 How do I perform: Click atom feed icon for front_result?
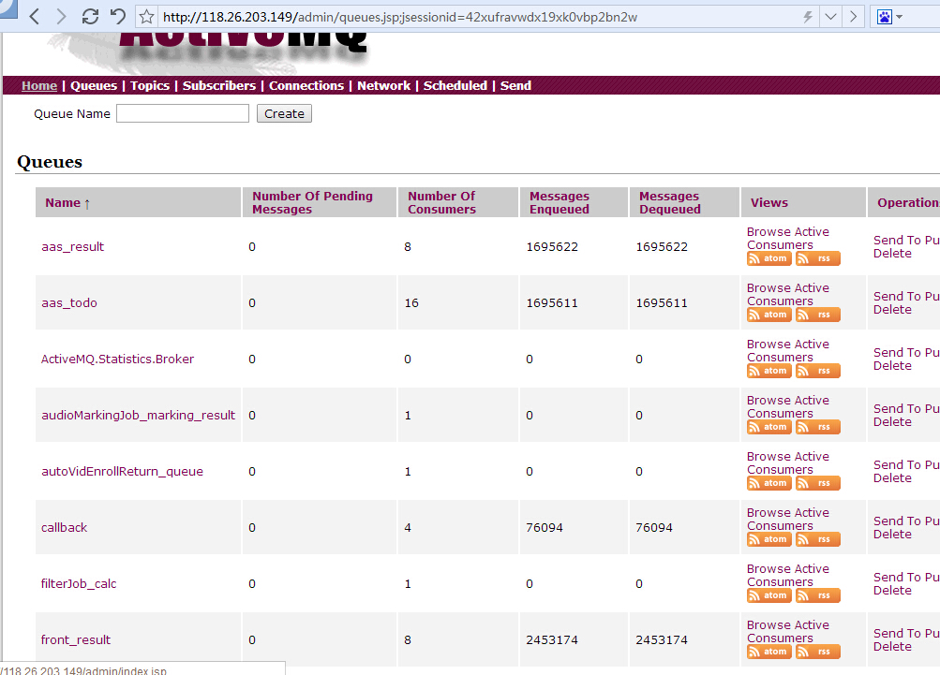[769, 652]
